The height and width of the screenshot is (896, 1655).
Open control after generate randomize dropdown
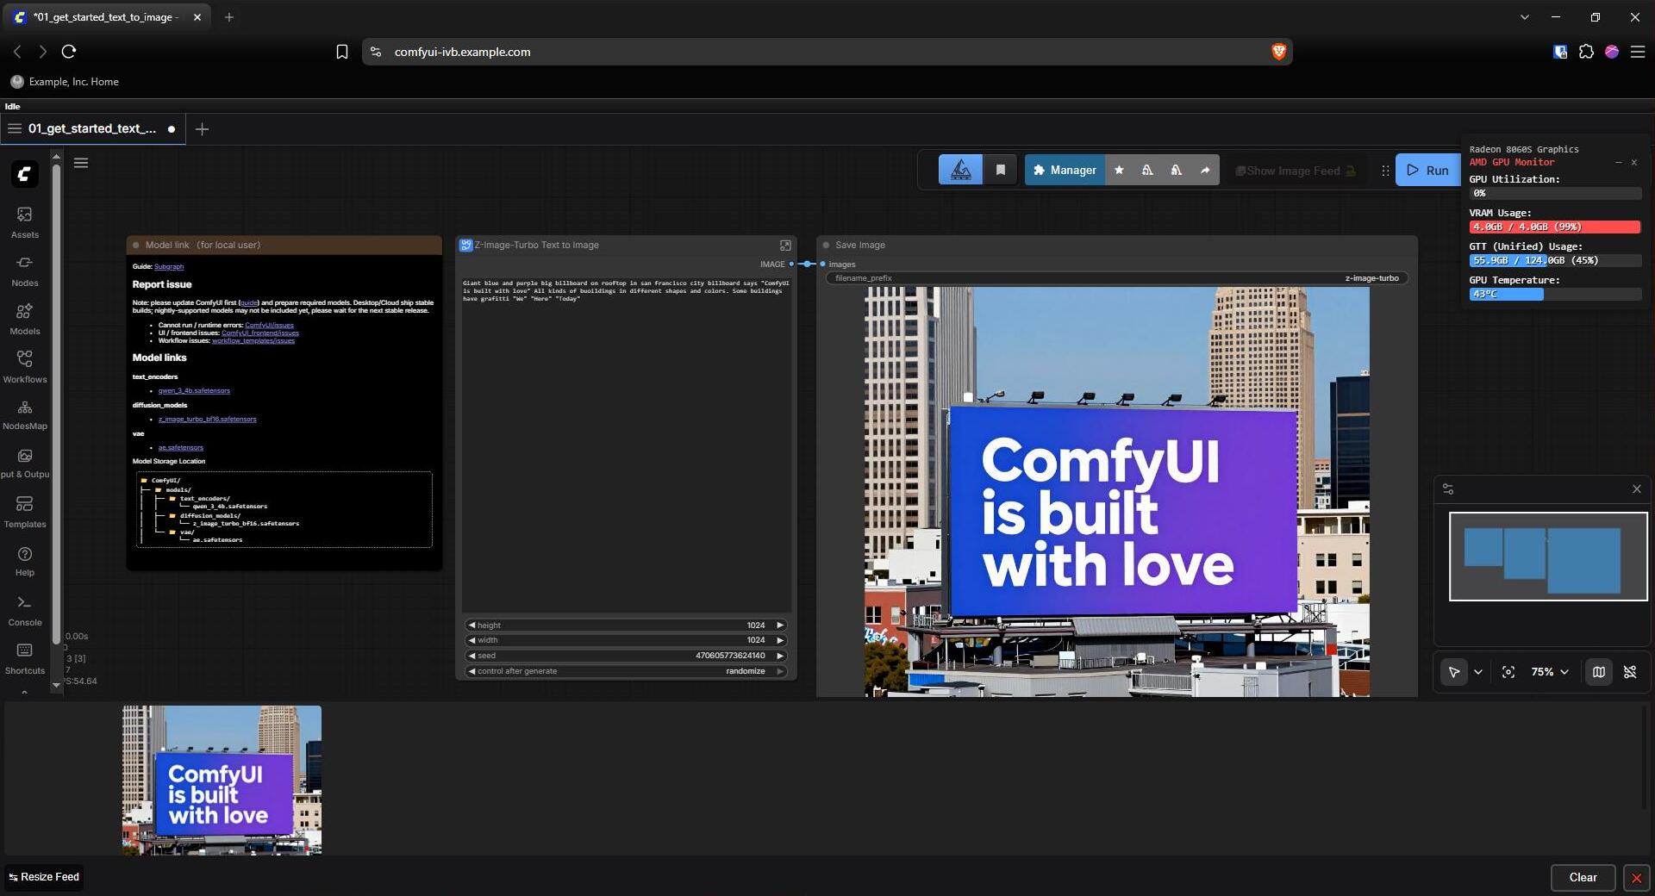pos(626,671)
